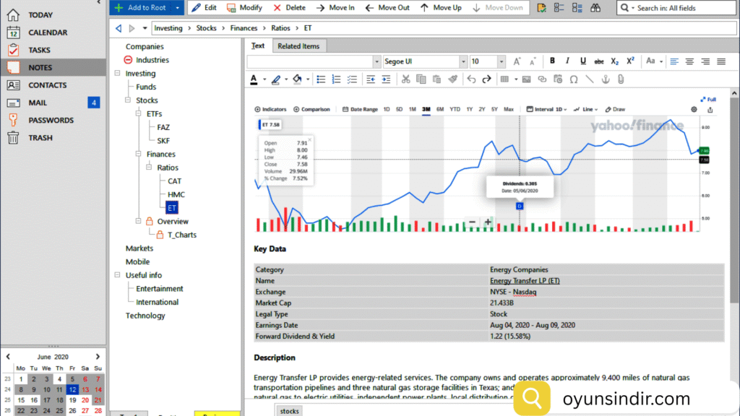This screenshot has width=740, height=416.
Task: Click the format painter brush icon
Action: tap(453, 79)
